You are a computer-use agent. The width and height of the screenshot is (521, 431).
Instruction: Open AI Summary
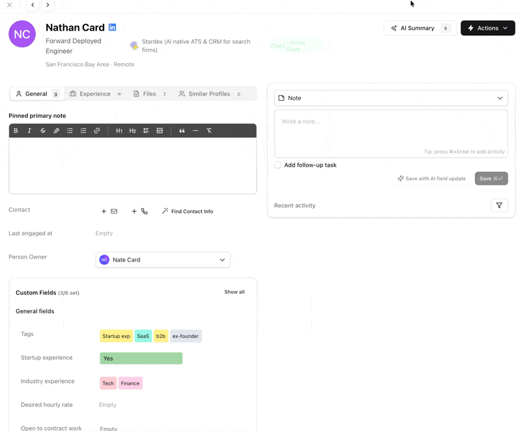click(x=420, y=28)
